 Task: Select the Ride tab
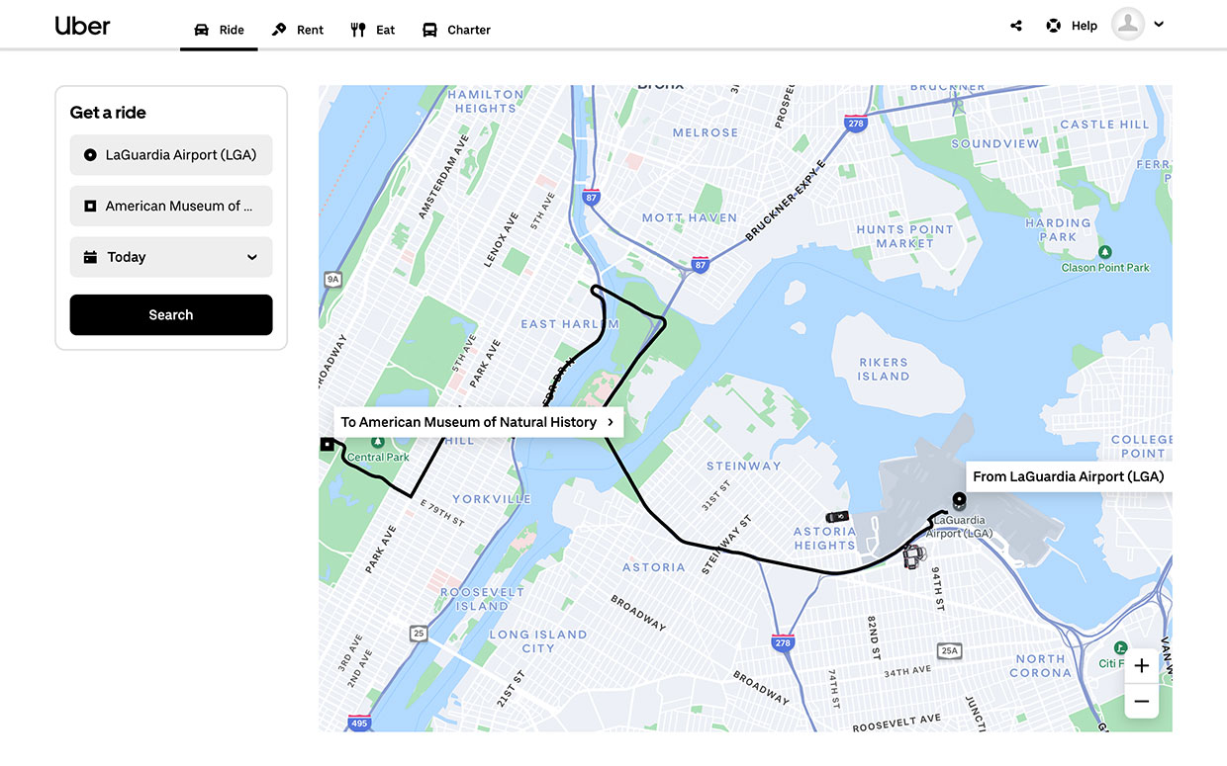(x=219, y=30)
